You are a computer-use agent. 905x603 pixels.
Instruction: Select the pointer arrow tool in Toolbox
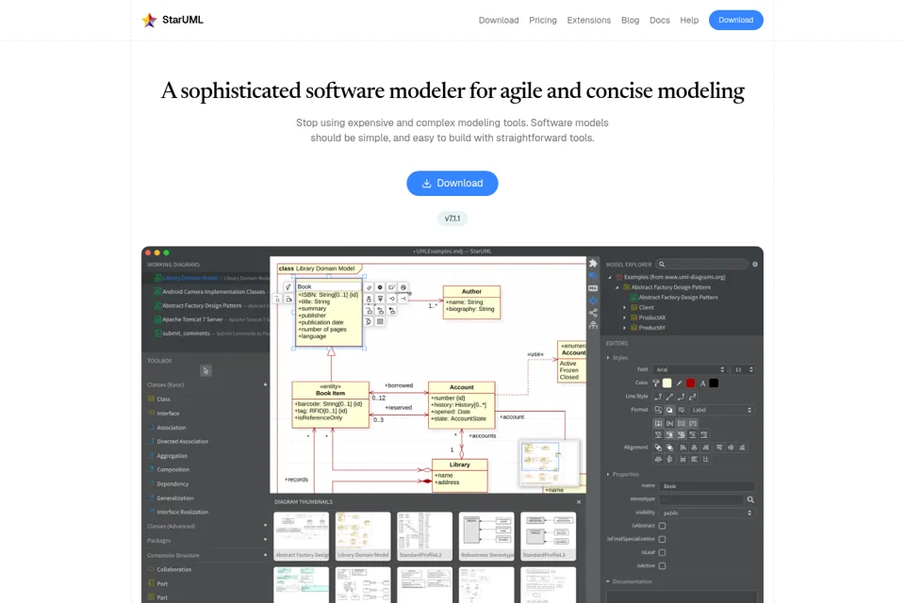pos(206,370)
